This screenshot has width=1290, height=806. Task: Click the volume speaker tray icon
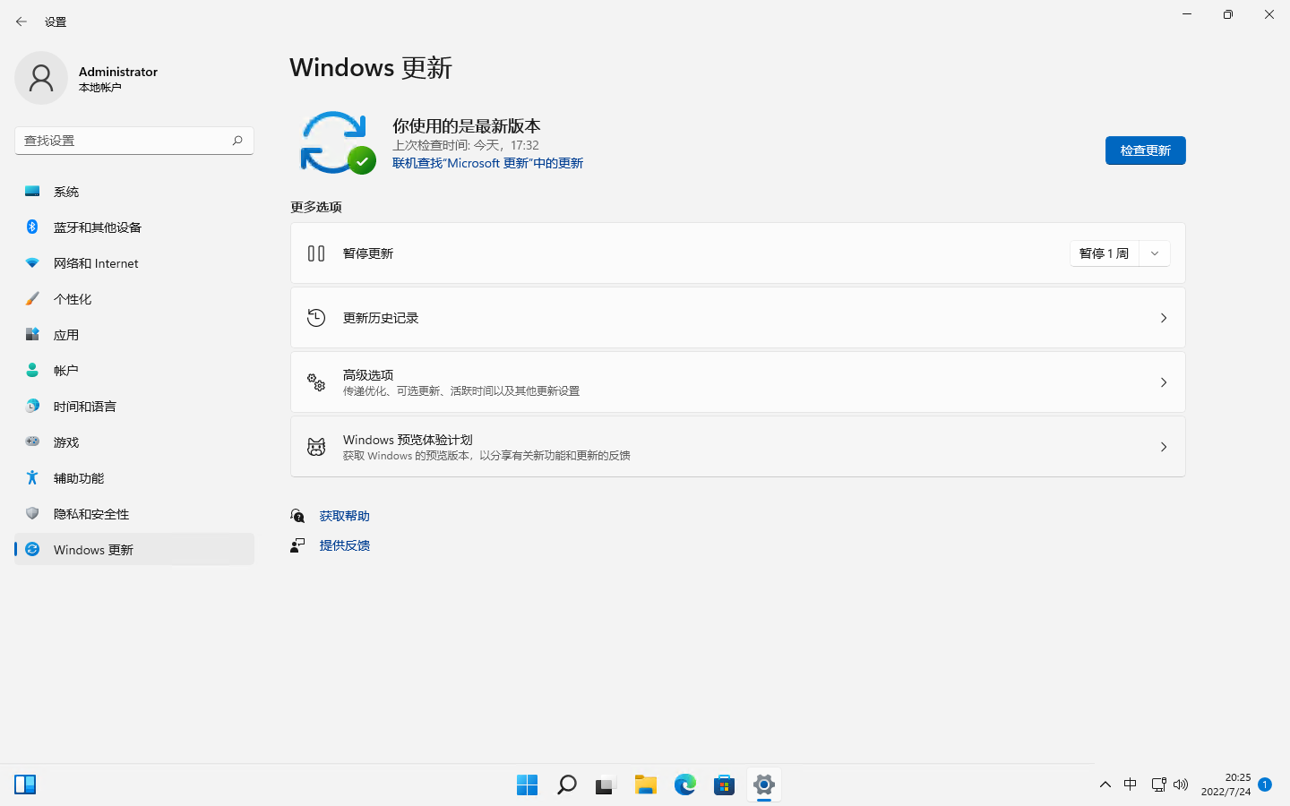[1181, 785]
